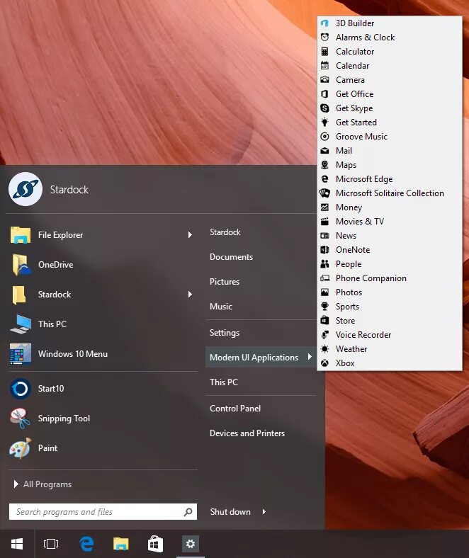Click the Microsoft Edge icon in the app list
This screenshot has width=469, height=558.
tap(324, 178)
